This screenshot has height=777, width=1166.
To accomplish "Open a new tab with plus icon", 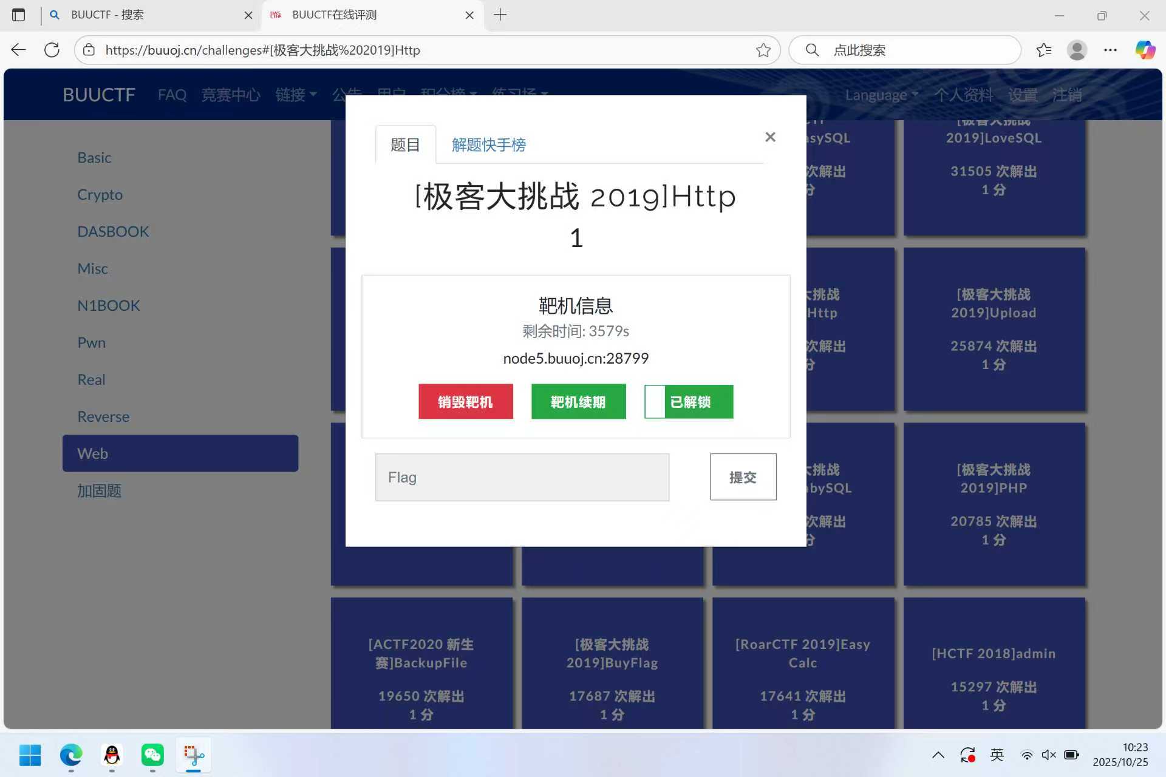I will tap(500, 15).
